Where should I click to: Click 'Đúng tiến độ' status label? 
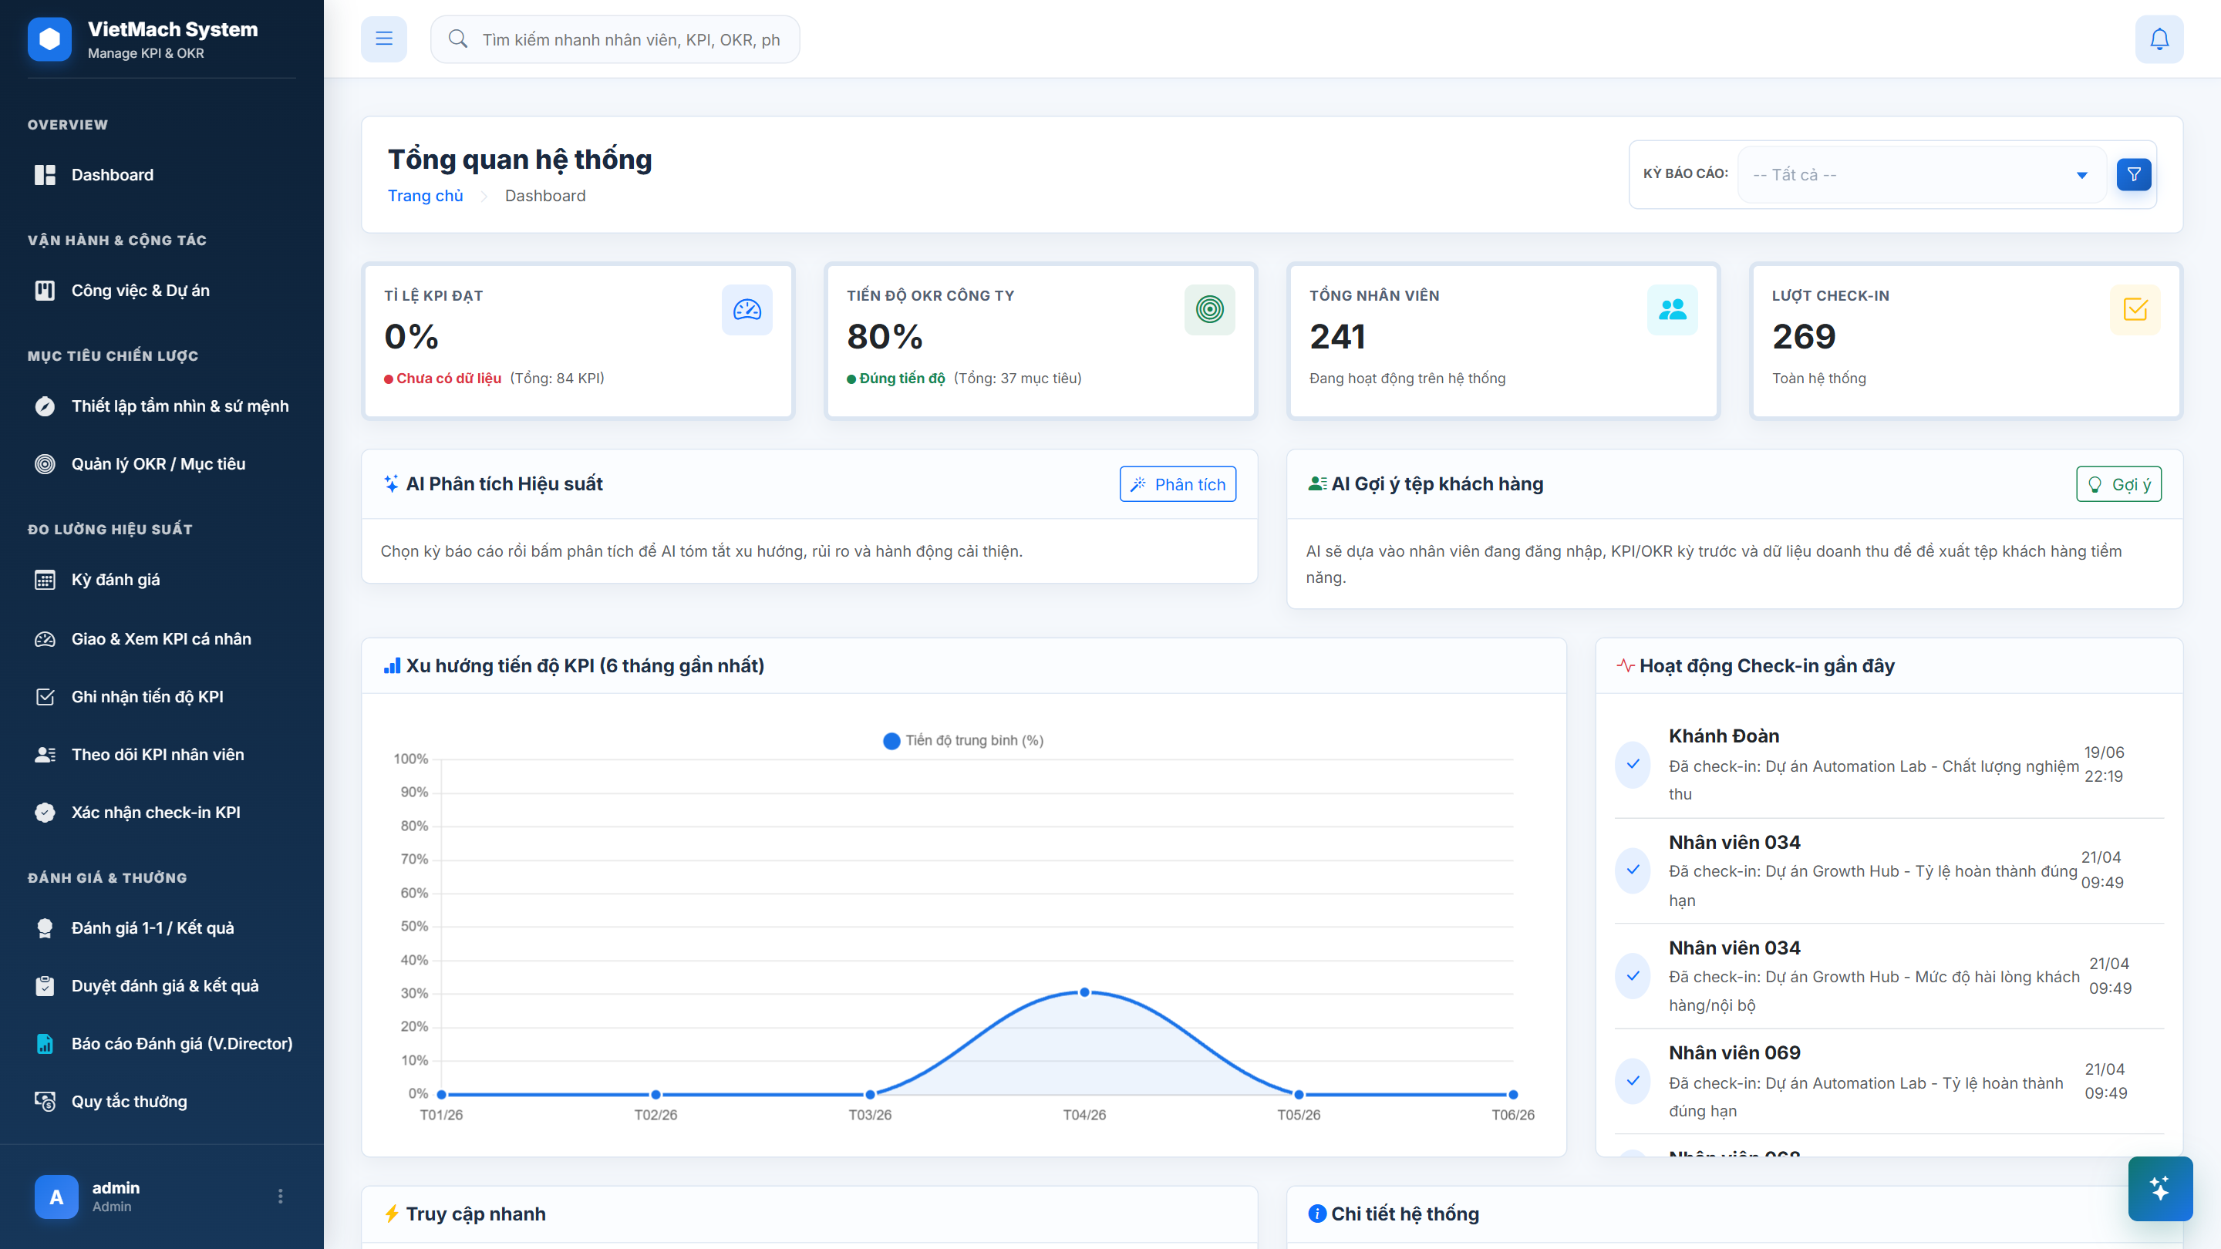[x=902, y=379]
